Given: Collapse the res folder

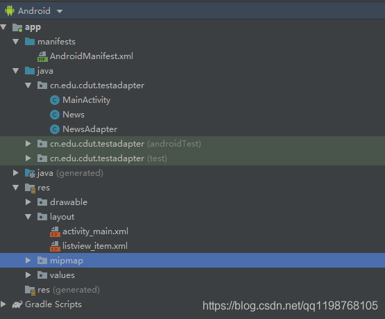Looking at the screenshot, I should [16, 188].
